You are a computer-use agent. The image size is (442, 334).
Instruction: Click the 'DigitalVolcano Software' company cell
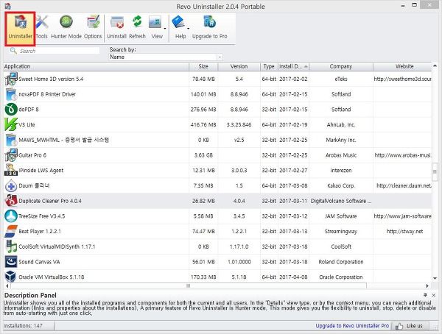coord(341,201)
